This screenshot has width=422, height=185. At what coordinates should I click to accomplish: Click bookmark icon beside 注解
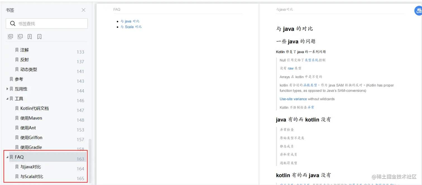coord(17,50)
